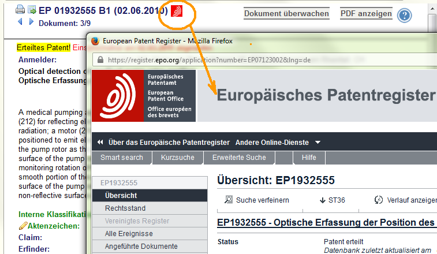
Task: Click the register.epo.org address bar
Action: (265, 60)
